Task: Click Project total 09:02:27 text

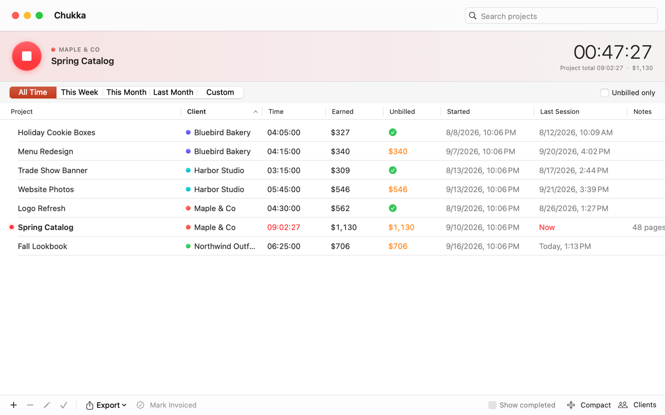Action: point(591,68)
